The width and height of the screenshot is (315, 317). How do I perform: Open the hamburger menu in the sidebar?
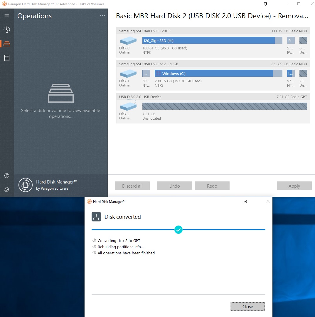tap(7, 16)
